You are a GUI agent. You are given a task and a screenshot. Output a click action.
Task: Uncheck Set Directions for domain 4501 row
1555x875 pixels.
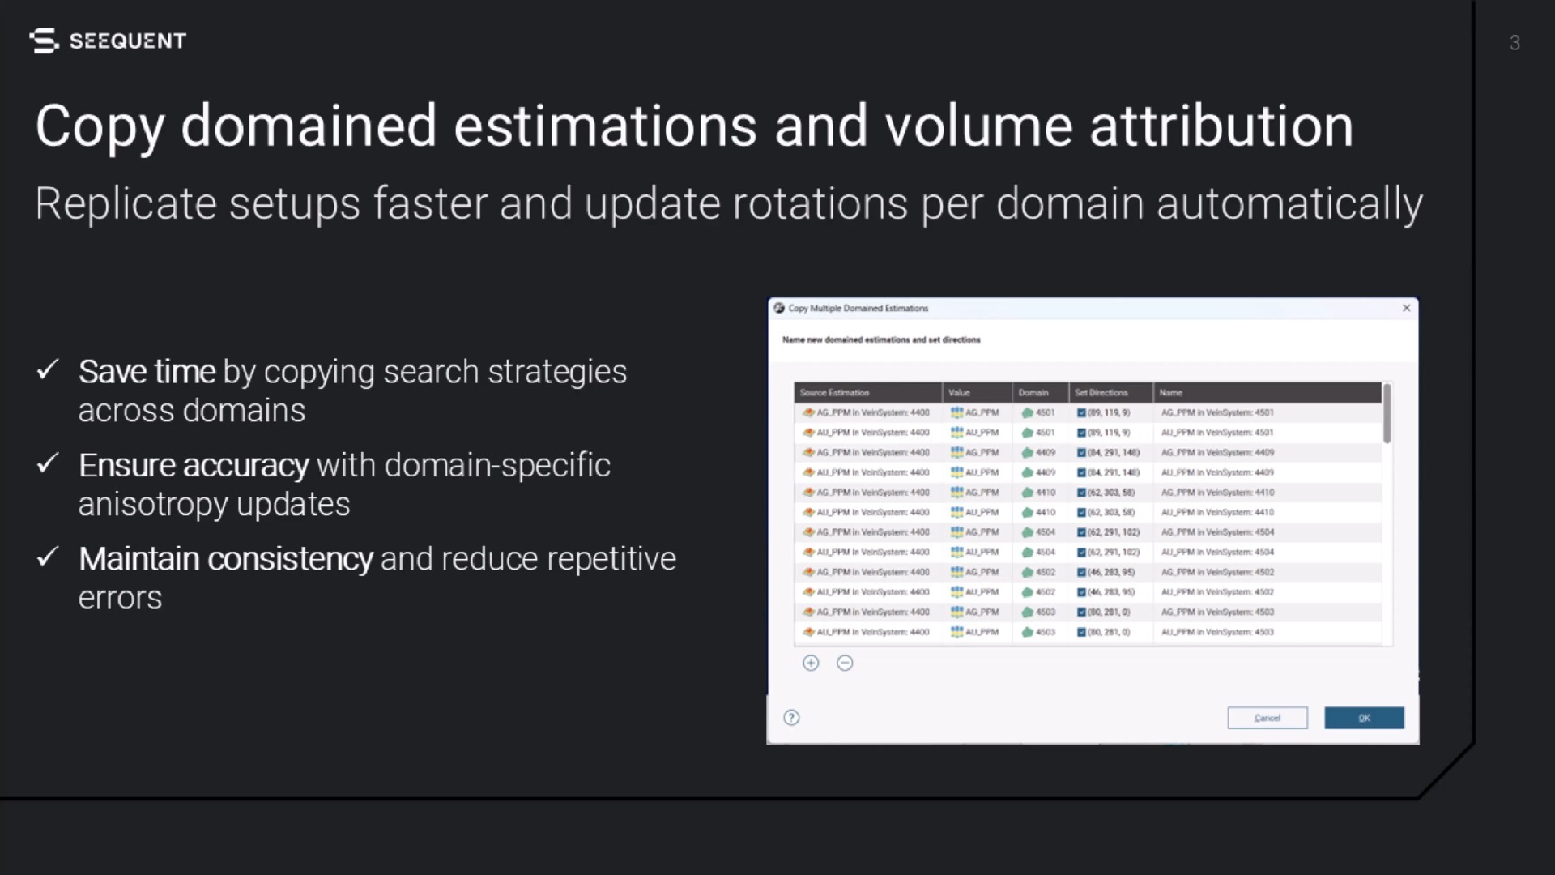coord(1080,412)
